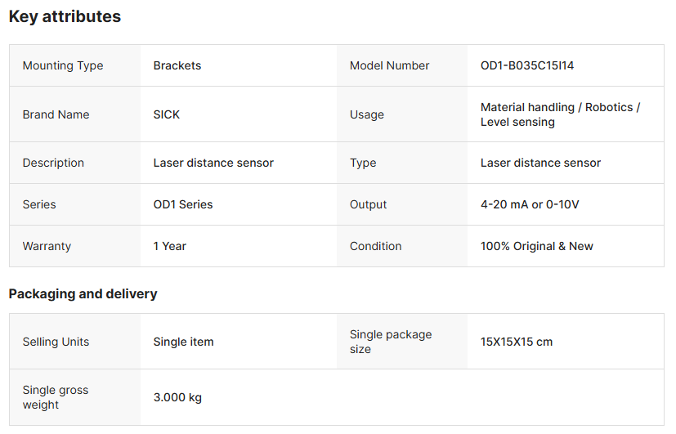Click the Mounting Type label cell
The width and height of the screenshot is (676, 434).
[63, 65]
